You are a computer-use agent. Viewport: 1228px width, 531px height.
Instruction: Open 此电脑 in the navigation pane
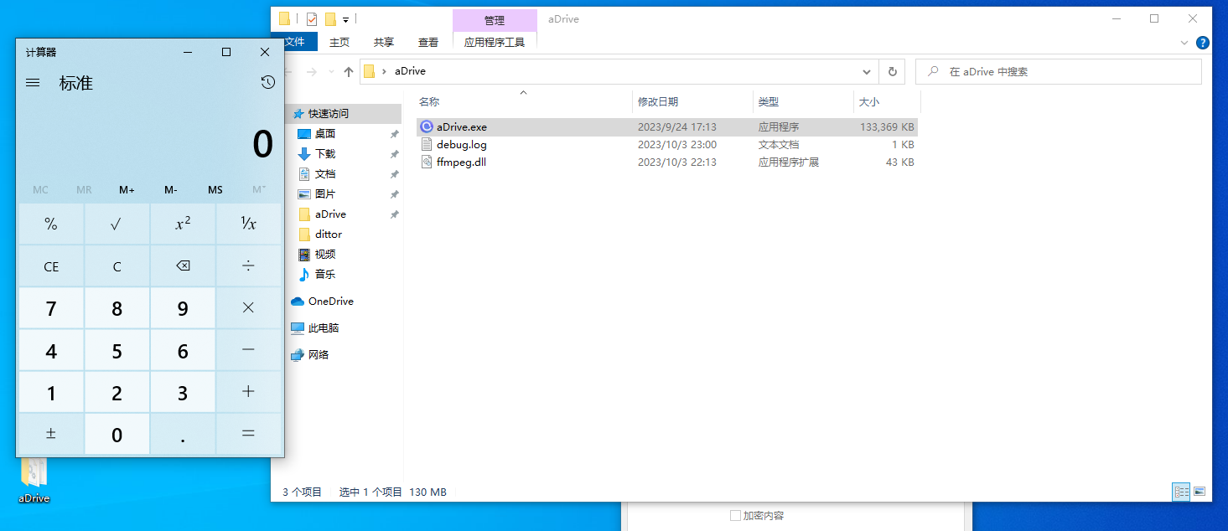click(x=324, y=328)
